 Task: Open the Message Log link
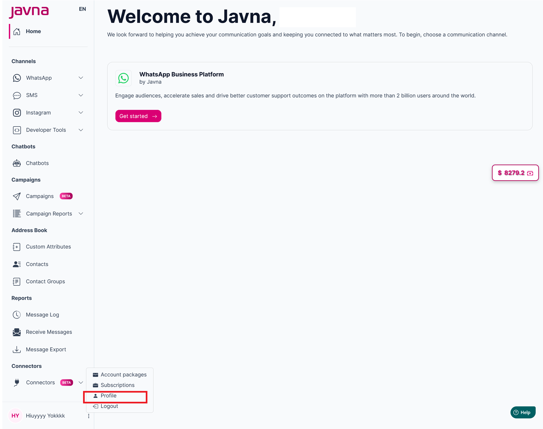click(x=42, y=315)
